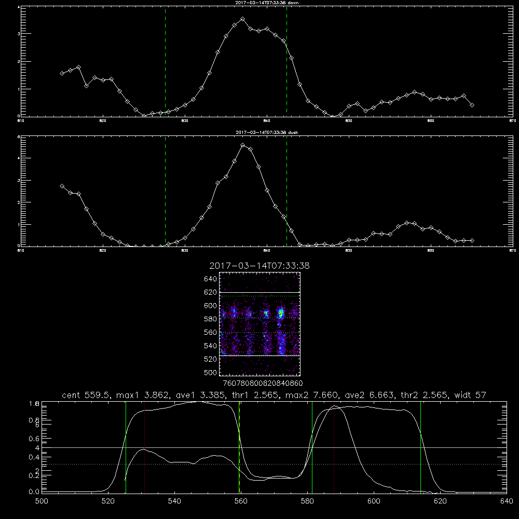Click the left green dashed line in the dawn plot
The image size is (519, 519).
click(x=165, y=62)
